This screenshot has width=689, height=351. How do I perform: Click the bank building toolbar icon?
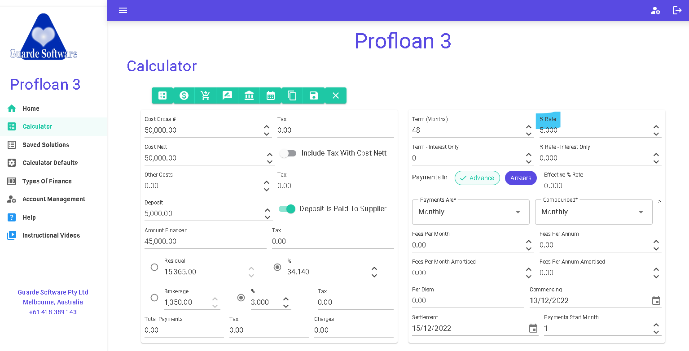[249, 95]
